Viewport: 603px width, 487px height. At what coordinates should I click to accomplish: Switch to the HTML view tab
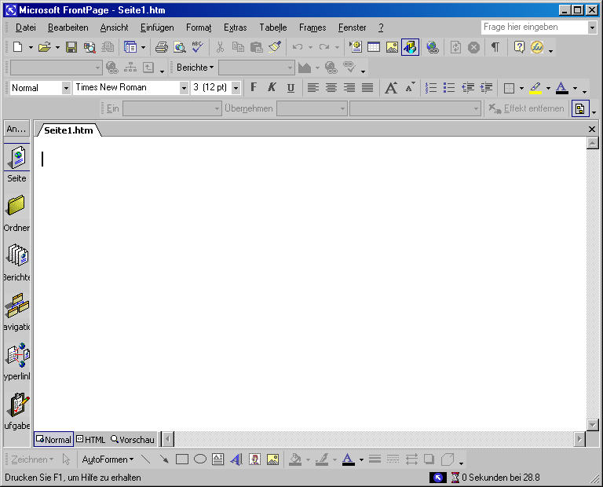[x=91, y=439]
